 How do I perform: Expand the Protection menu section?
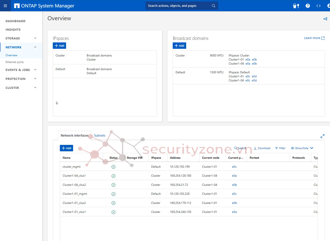click(35, 79)
